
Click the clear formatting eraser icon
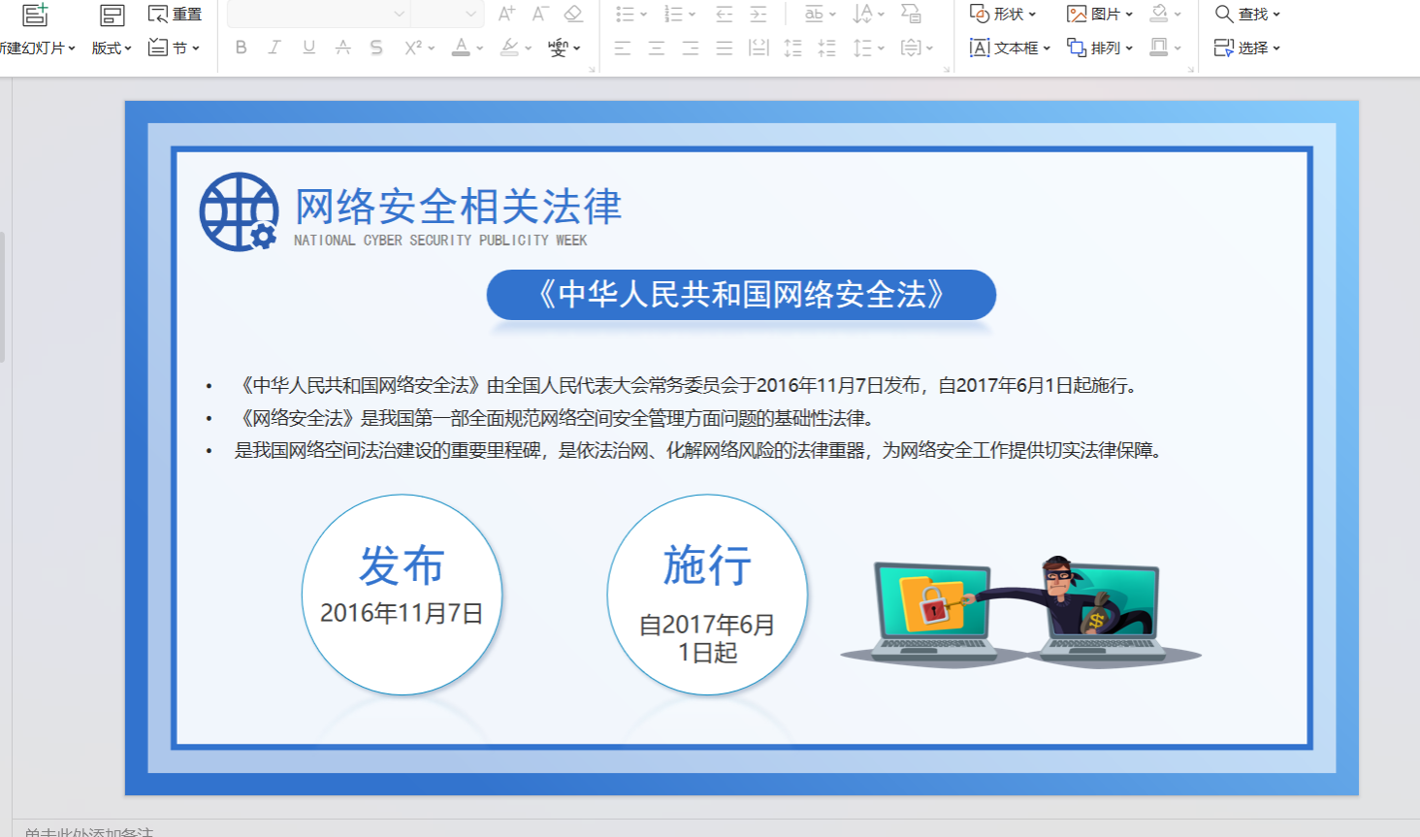point(573,14)
